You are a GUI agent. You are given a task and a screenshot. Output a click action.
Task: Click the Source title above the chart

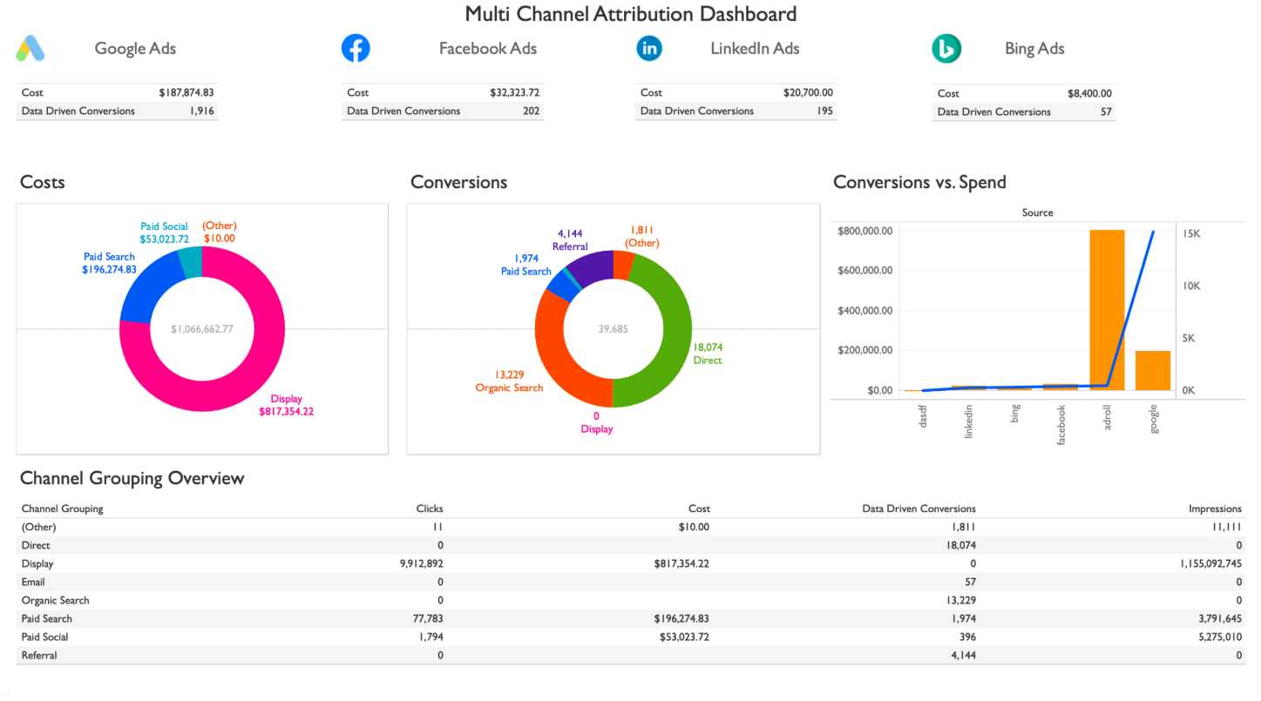[1037, 212]
